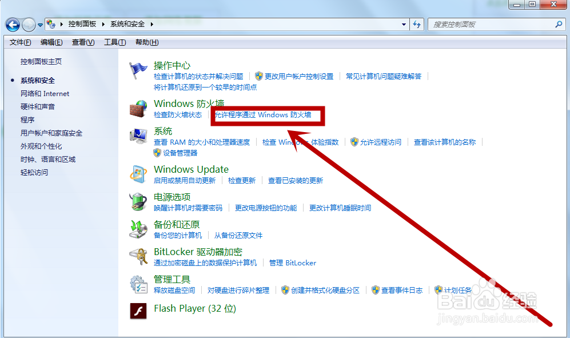Click the 系统 computer monitor icon
Image resolution: width=570 pixels, height=338 pixels.
click(x=138, y=137)
